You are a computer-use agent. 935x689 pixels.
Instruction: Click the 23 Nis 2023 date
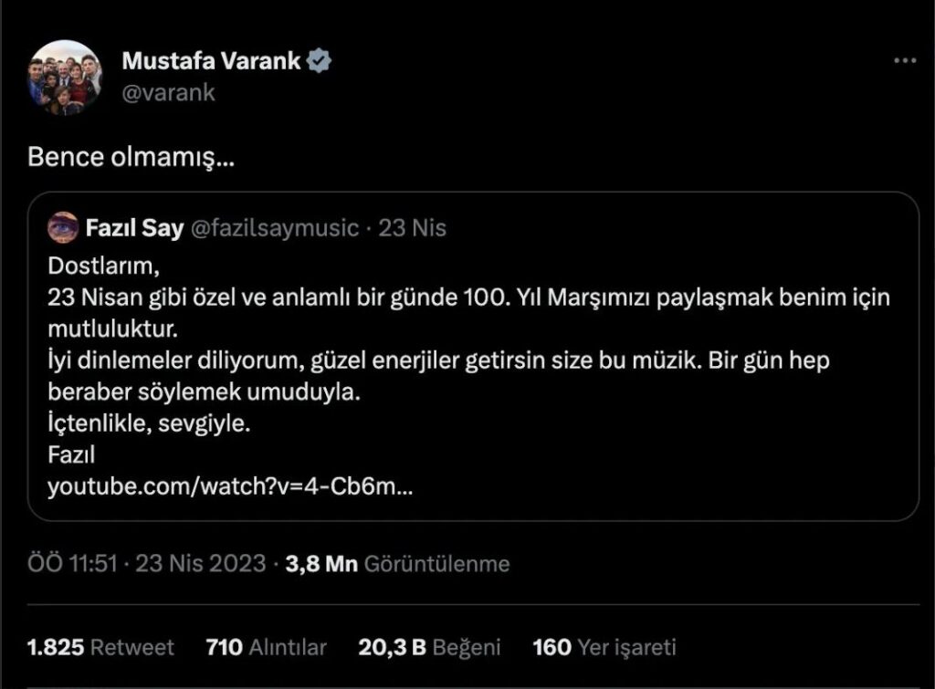(200, 563)
